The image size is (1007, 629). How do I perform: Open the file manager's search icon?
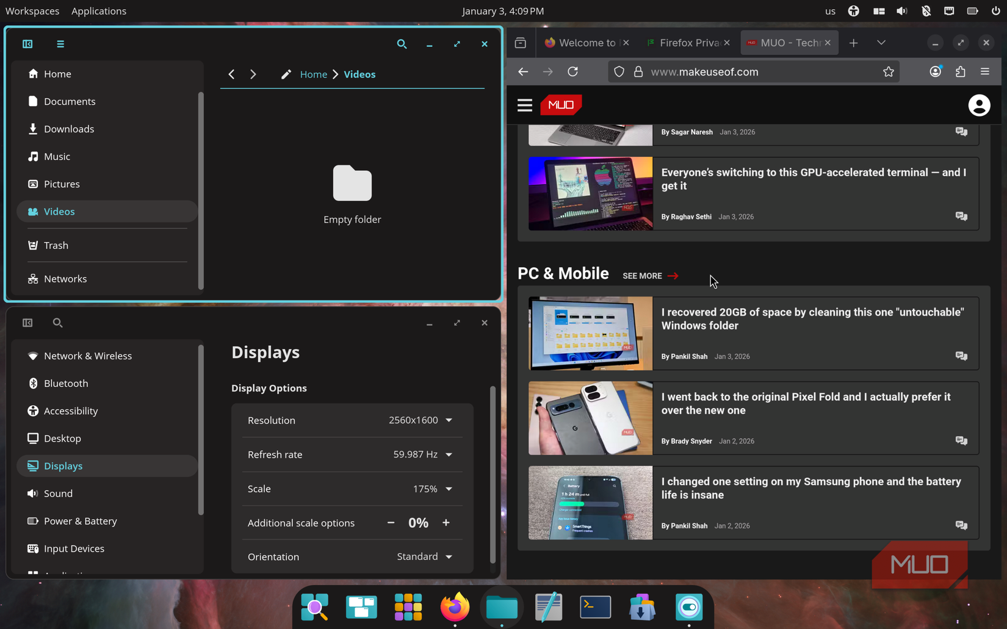402,44
